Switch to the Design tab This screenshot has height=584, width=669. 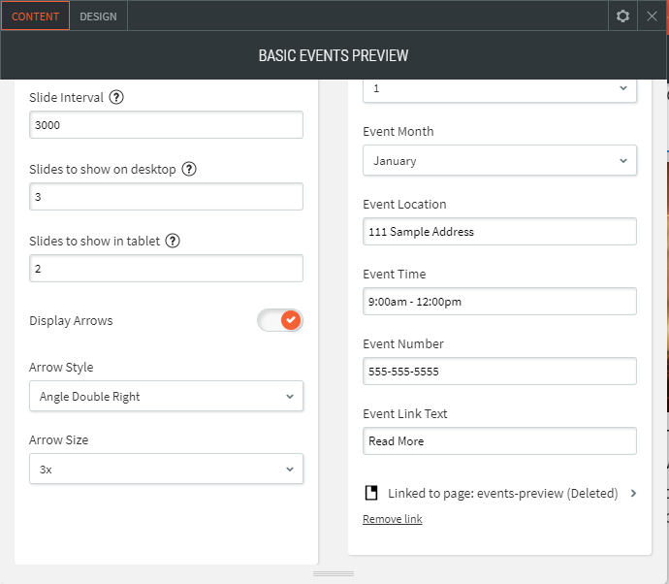[x=98, y=16]
